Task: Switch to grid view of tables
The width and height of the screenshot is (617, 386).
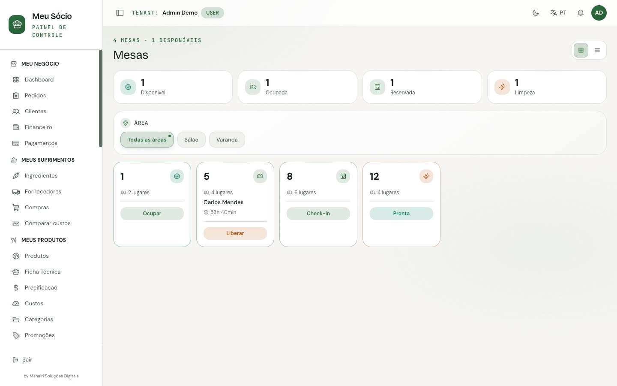Action: (x=581, y=50)
